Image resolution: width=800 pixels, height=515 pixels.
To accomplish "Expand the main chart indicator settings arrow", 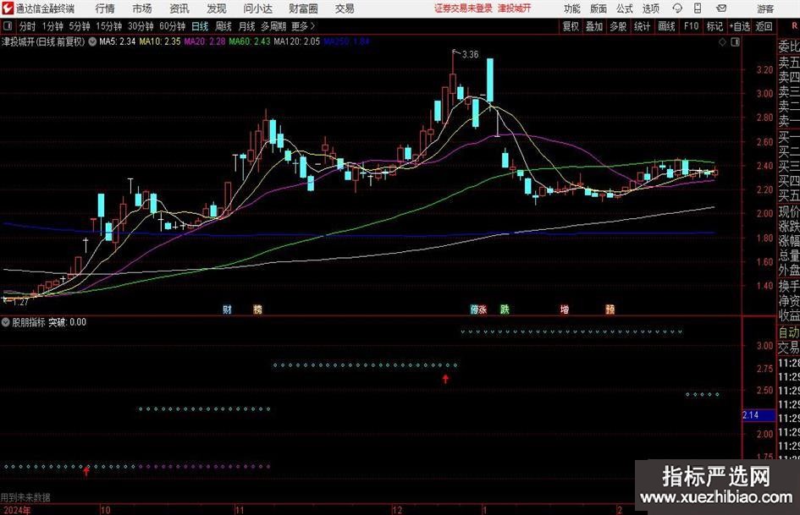I will point(92,41).
